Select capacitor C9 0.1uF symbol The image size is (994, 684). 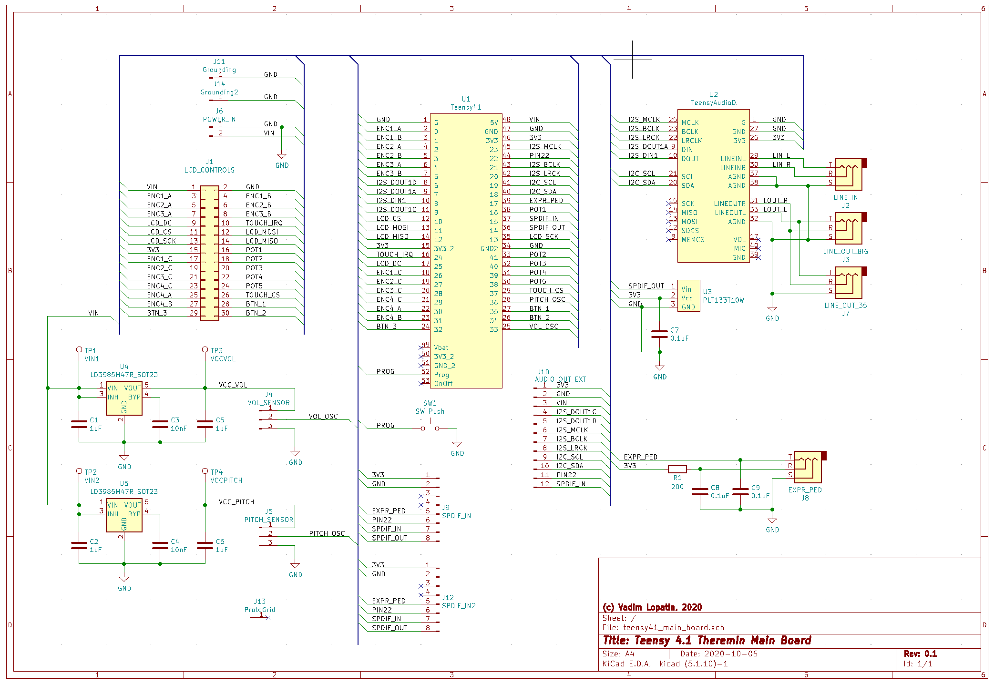tap(740, 492)
